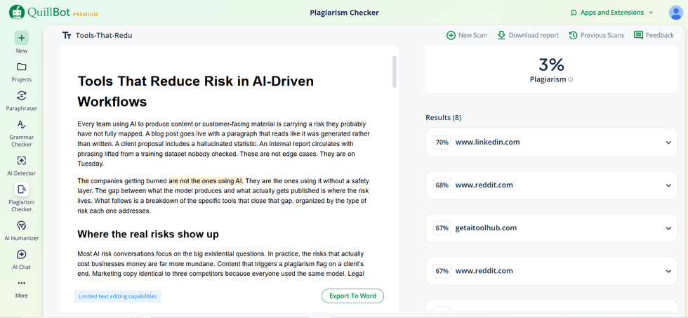Click the info icon next to Plagiarism
Image resolution: width=688 pixels, height=318 pixels.
point(570,80)
